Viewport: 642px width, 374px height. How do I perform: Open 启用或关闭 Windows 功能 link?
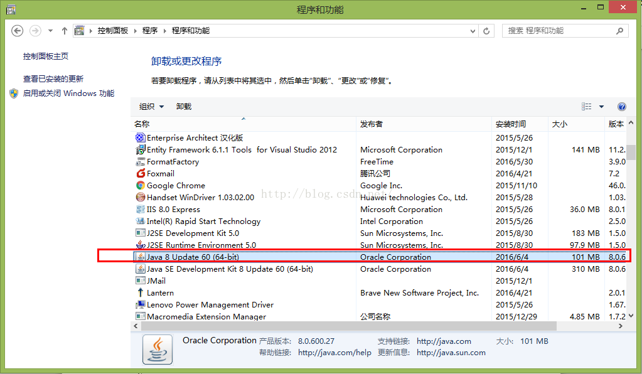click(68, 93)
